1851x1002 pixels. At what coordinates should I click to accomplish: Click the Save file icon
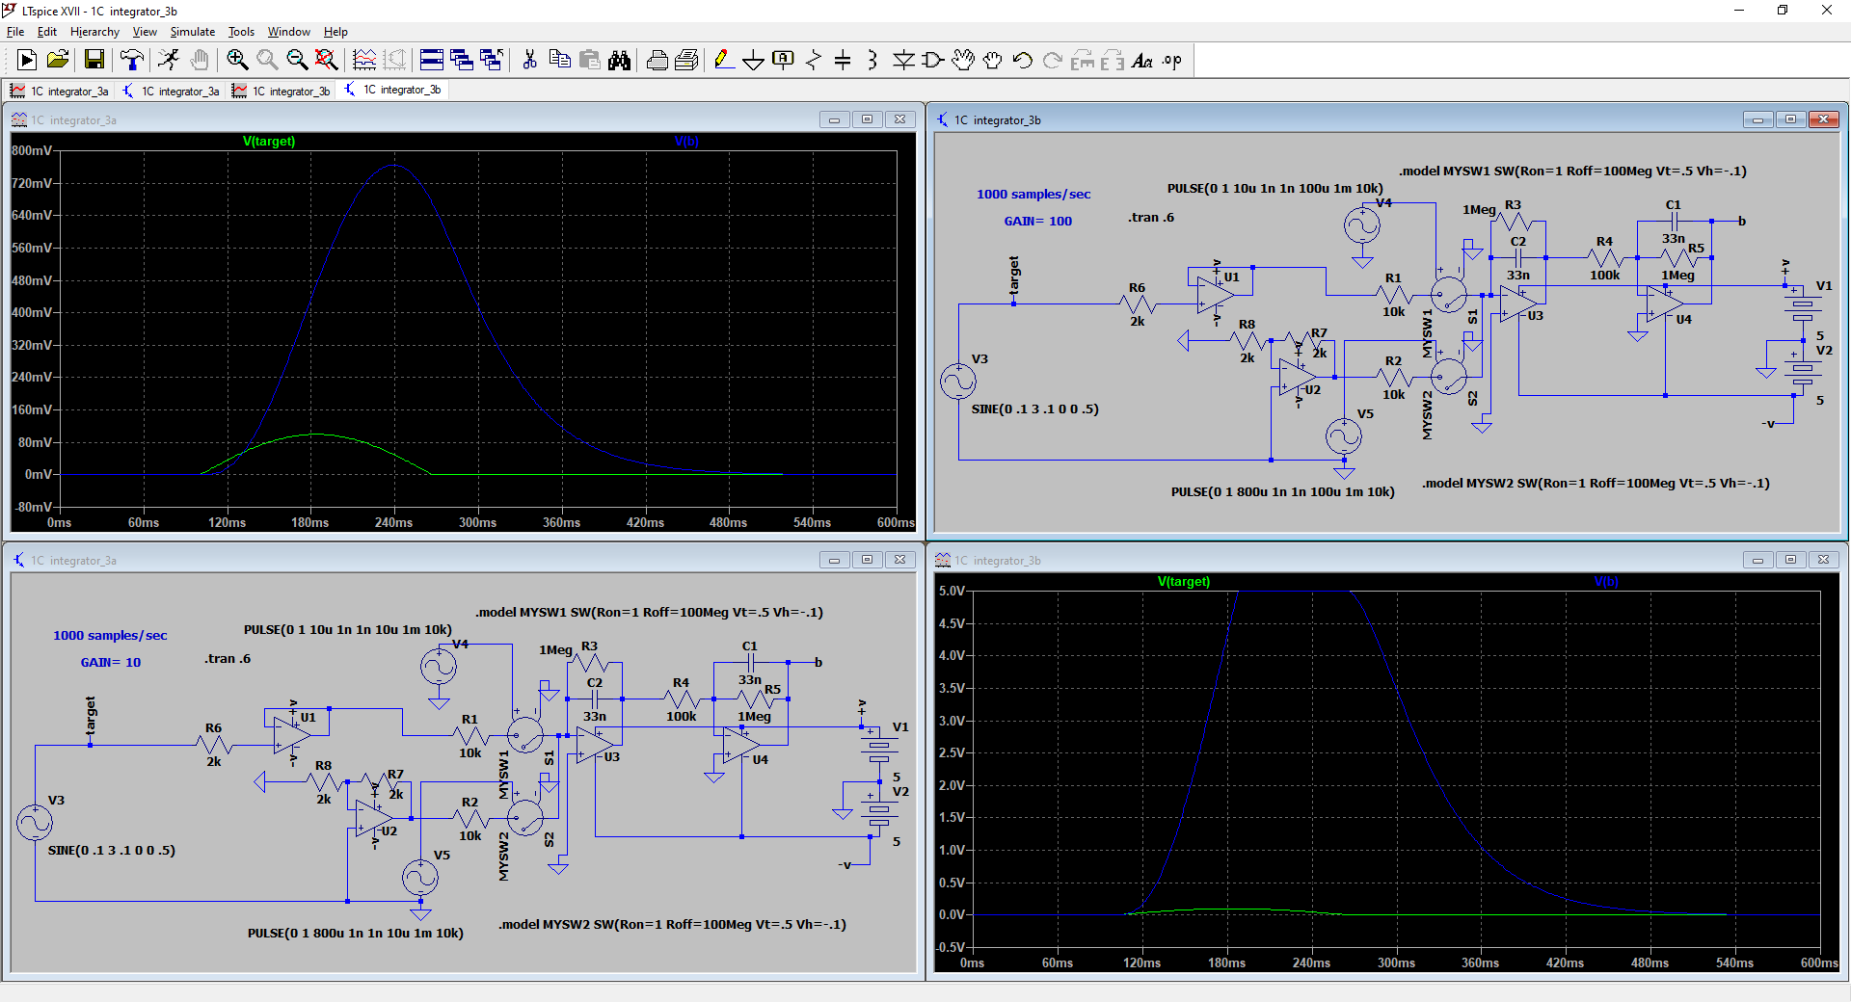[94, 61]
